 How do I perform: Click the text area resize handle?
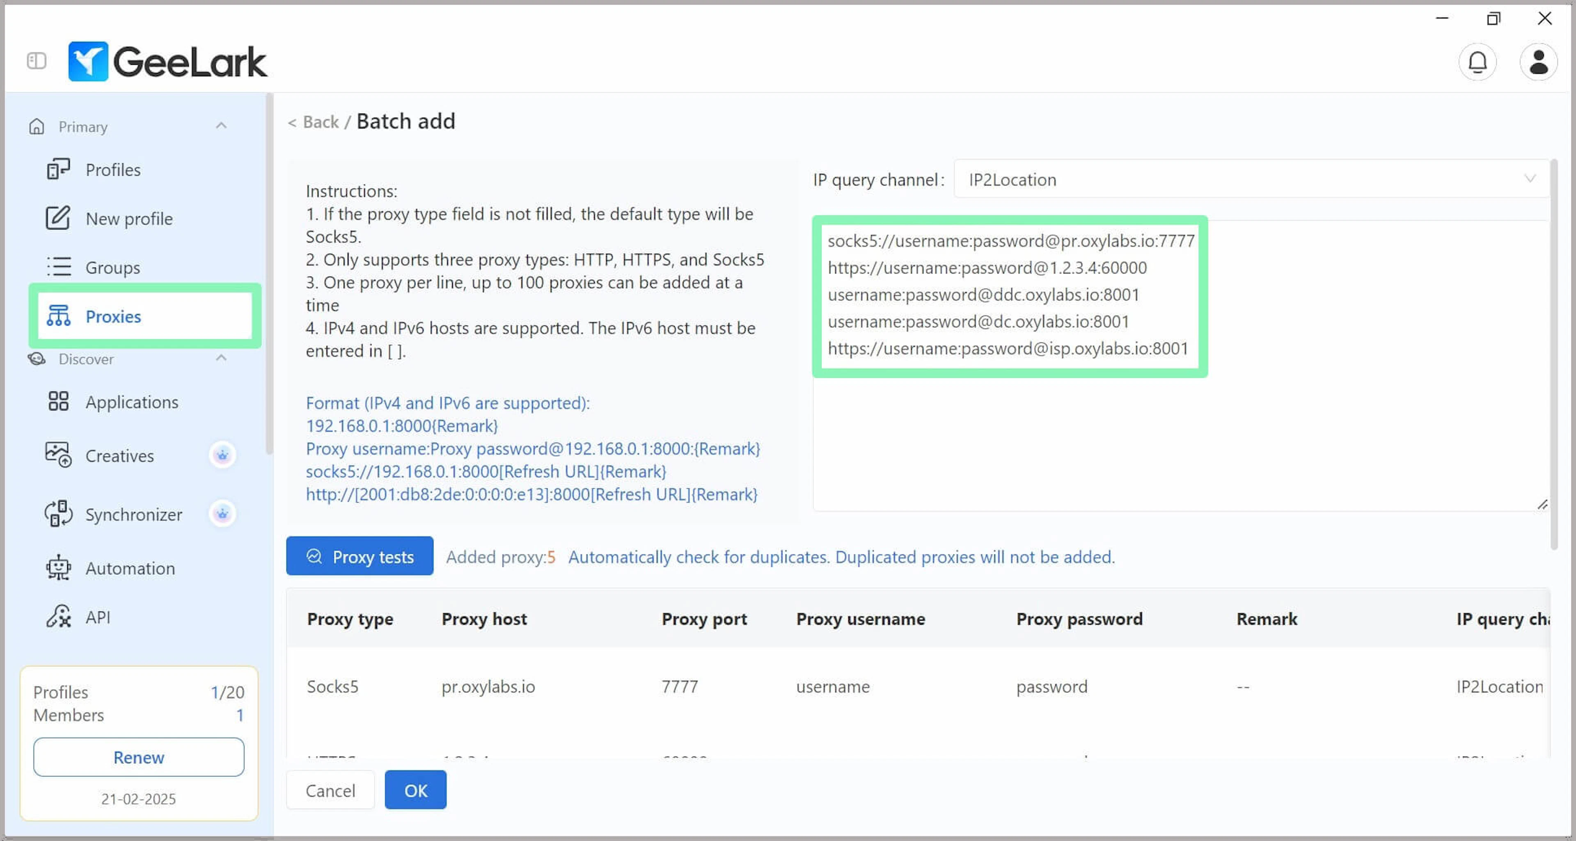(x=1542, y=504)
